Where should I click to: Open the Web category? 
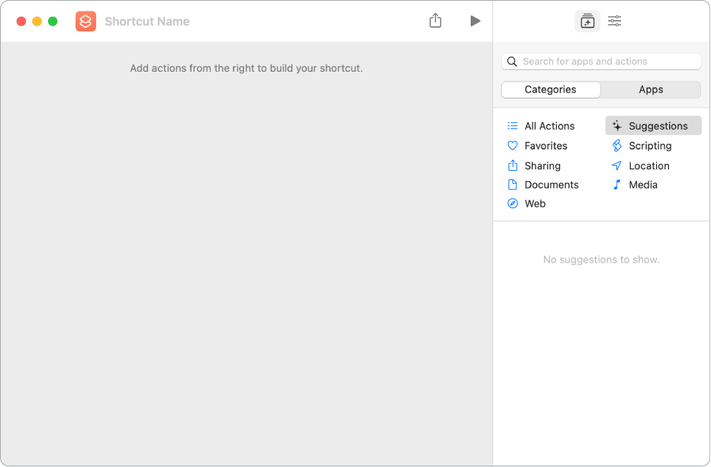pos(535,204)
